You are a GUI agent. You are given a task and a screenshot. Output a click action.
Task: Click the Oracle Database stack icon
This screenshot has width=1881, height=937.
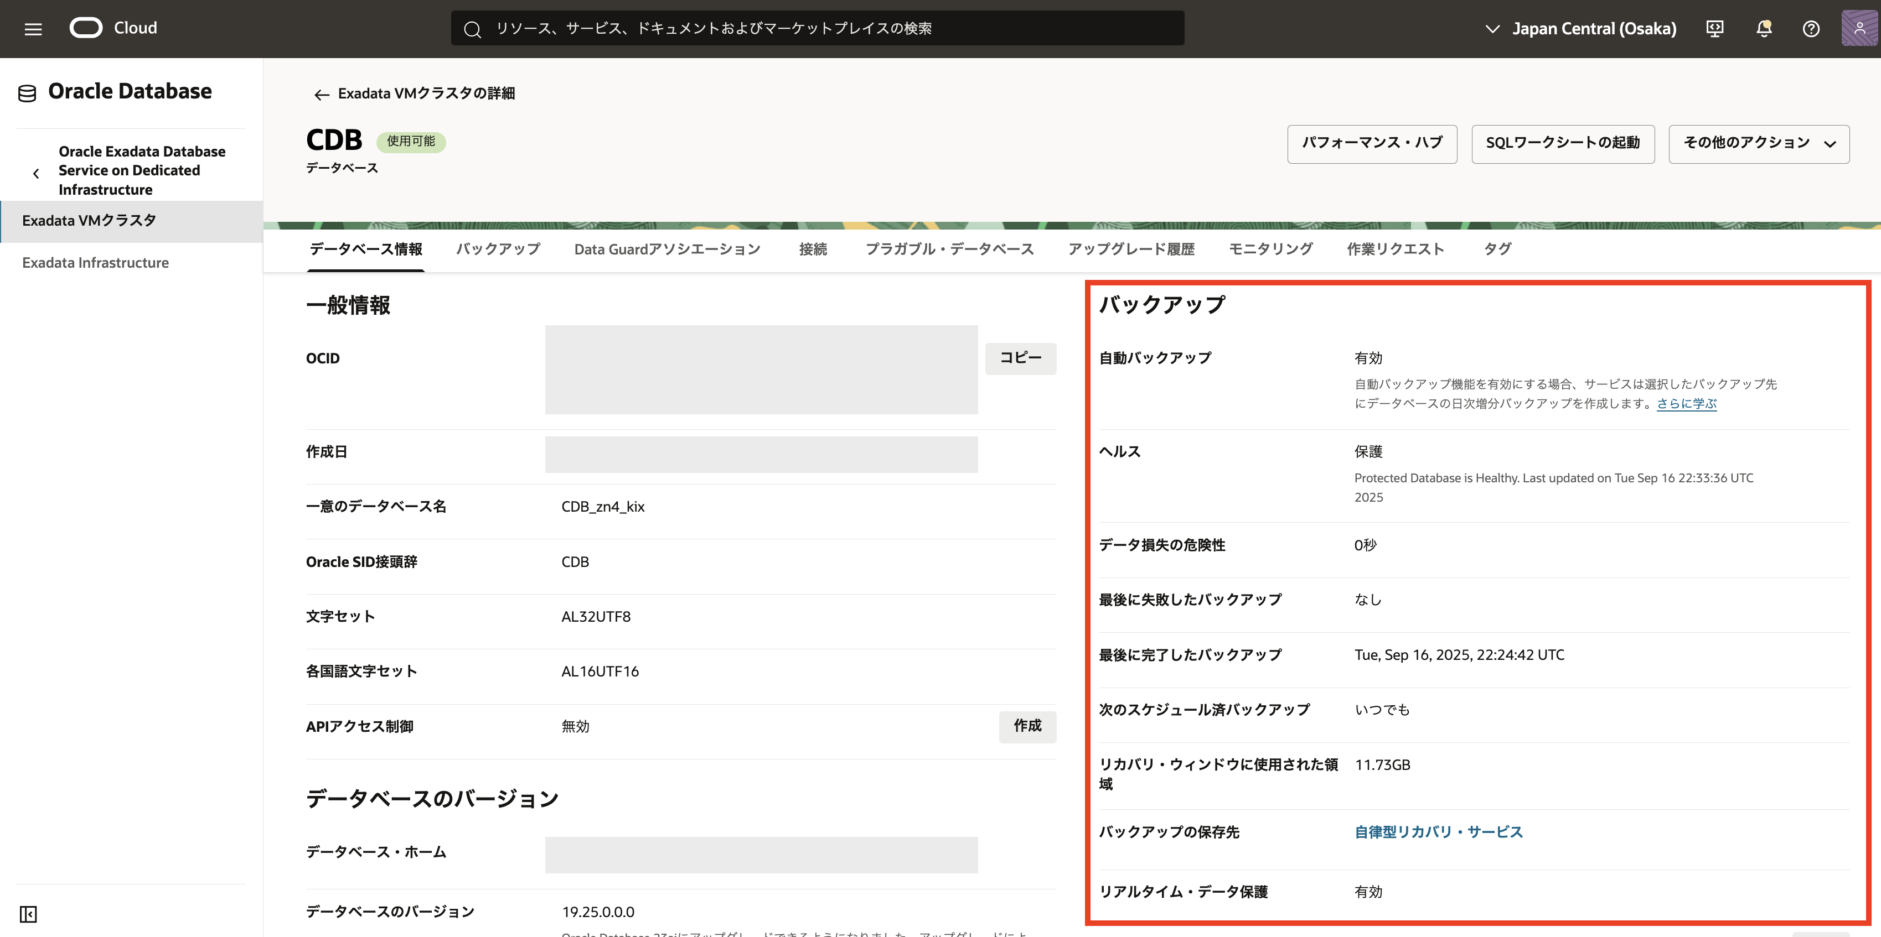click(27, 93)
